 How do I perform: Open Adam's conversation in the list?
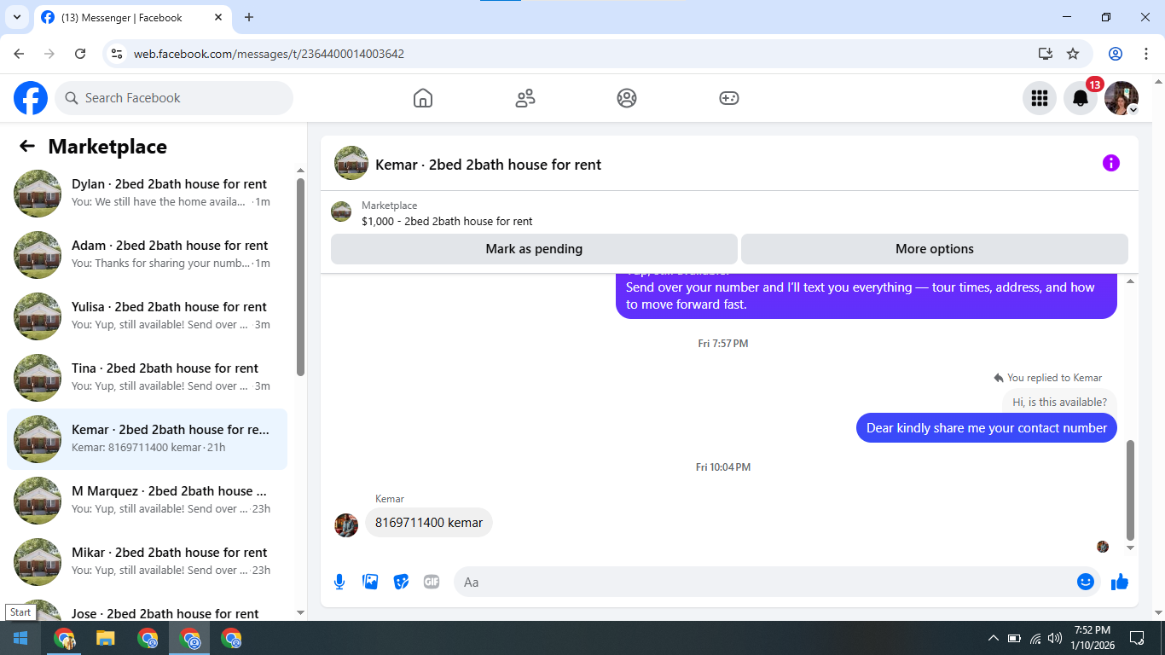coord(147,255)
